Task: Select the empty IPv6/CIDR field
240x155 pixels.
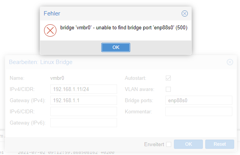Action: pos(83,112)
